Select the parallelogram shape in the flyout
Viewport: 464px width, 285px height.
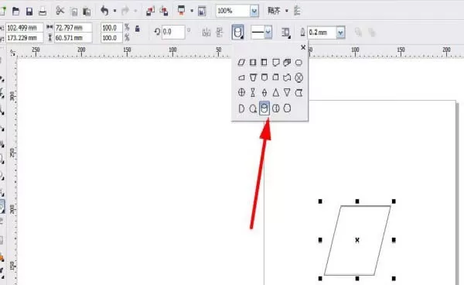(241, 62)
